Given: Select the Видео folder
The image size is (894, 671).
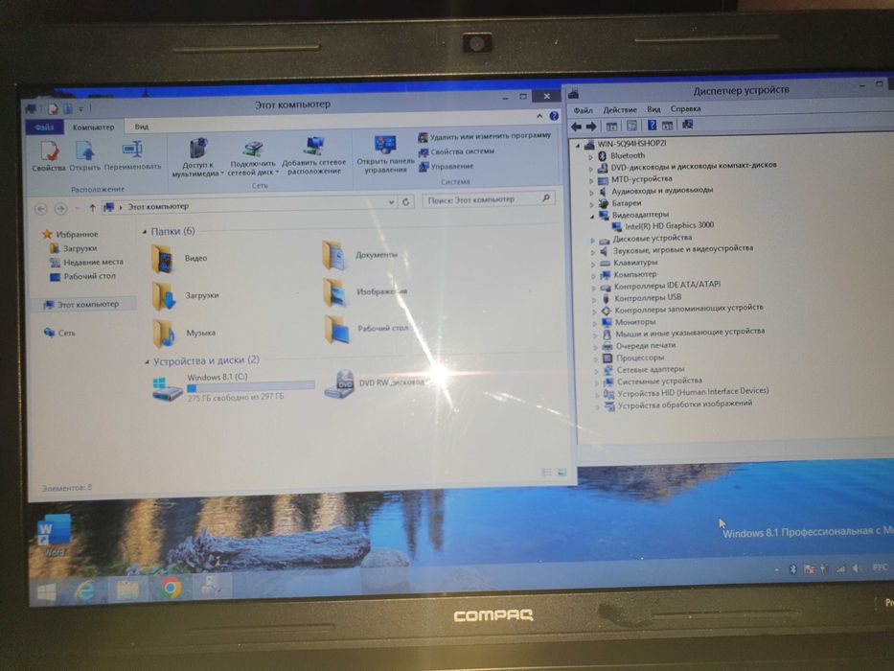Looking at the screenshot, I should 180,258.
